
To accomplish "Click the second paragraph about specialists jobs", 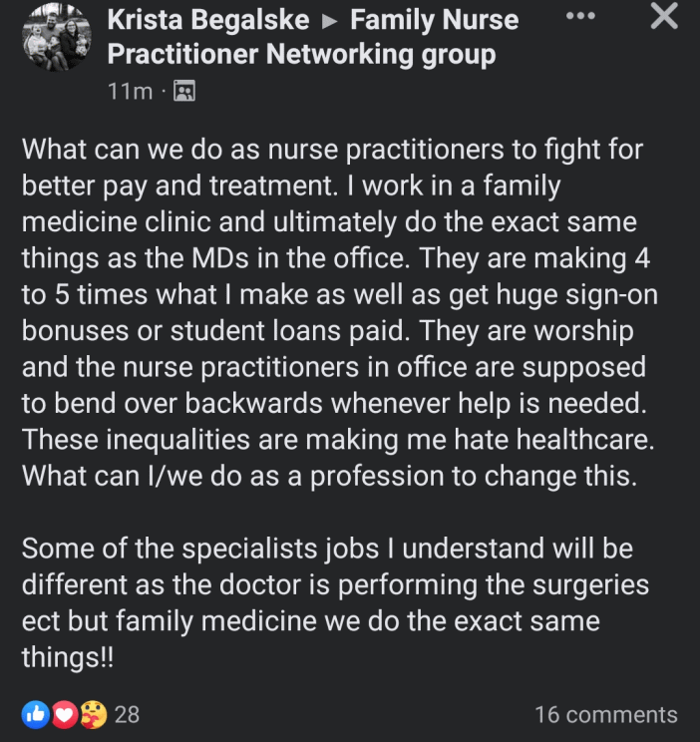I will point(335,602).
